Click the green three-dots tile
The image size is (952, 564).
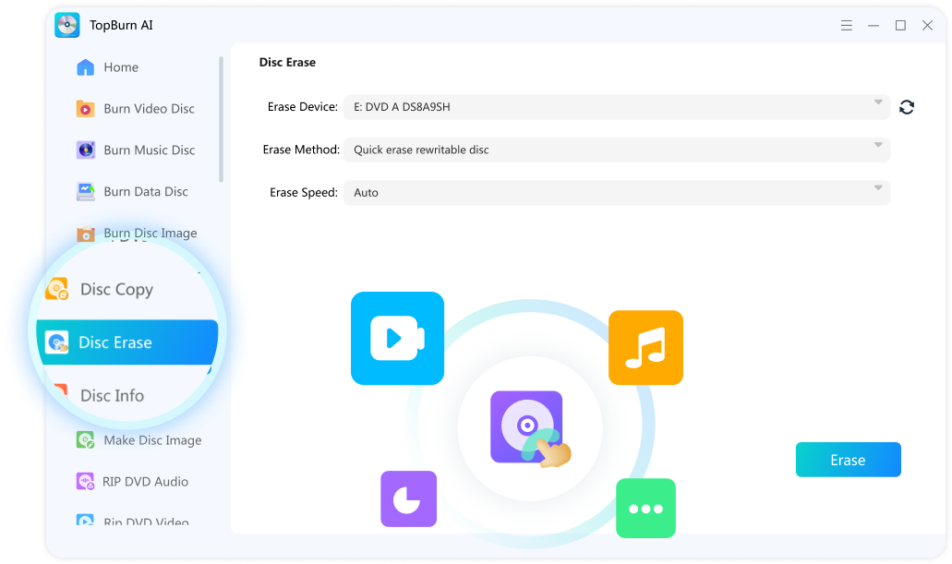(645, 508)
